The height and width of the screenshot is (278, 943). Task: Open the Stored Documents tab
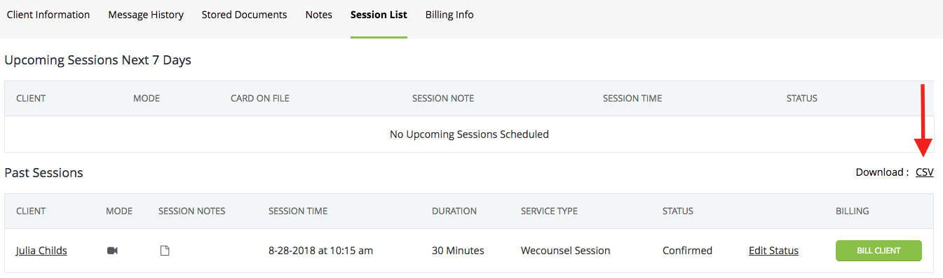[244, 15]
